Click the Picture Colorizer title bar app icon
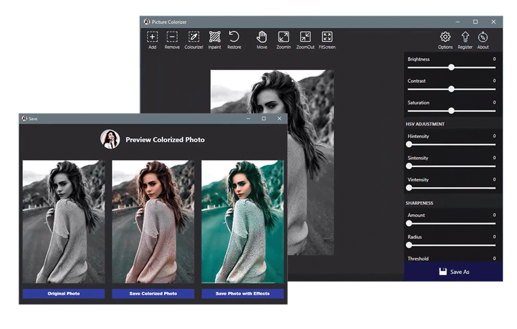Viewport: 517px width, 329px height. tap(147, 22)
